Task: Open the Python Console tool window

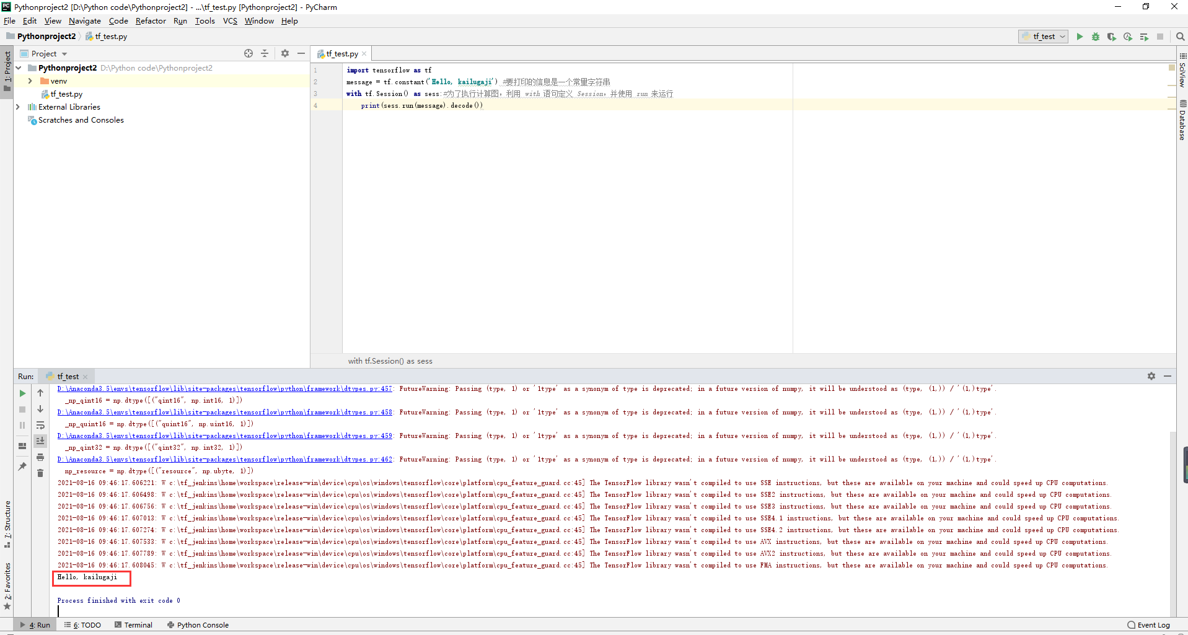Action: [198, 625]
